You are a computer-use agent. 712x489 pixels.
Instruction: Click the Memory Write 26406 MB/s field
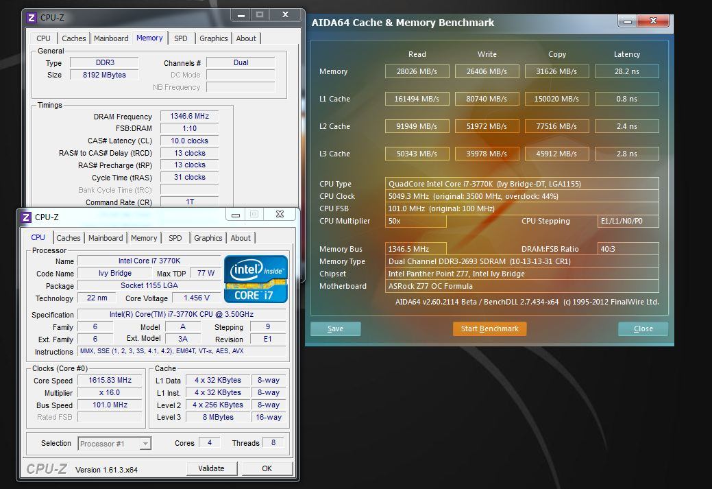487,71
